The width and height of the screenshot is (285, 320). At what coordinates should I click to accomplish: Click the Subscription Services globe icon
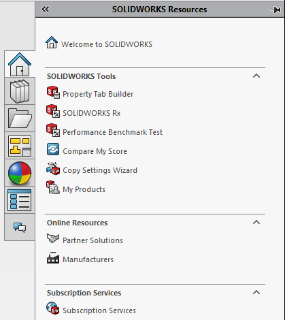pos(53,308)
